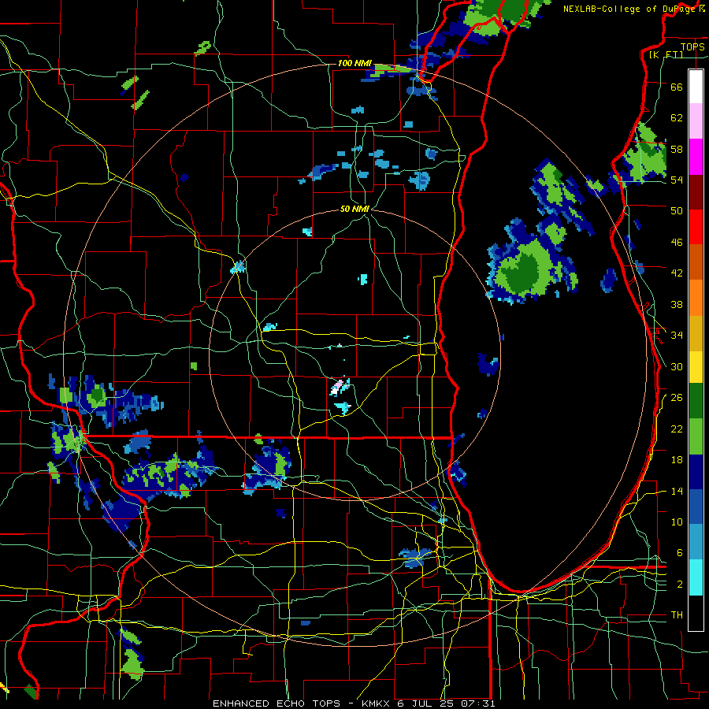
Task: Click the 66 value on the legend scale
Action: tap(677, 87)
